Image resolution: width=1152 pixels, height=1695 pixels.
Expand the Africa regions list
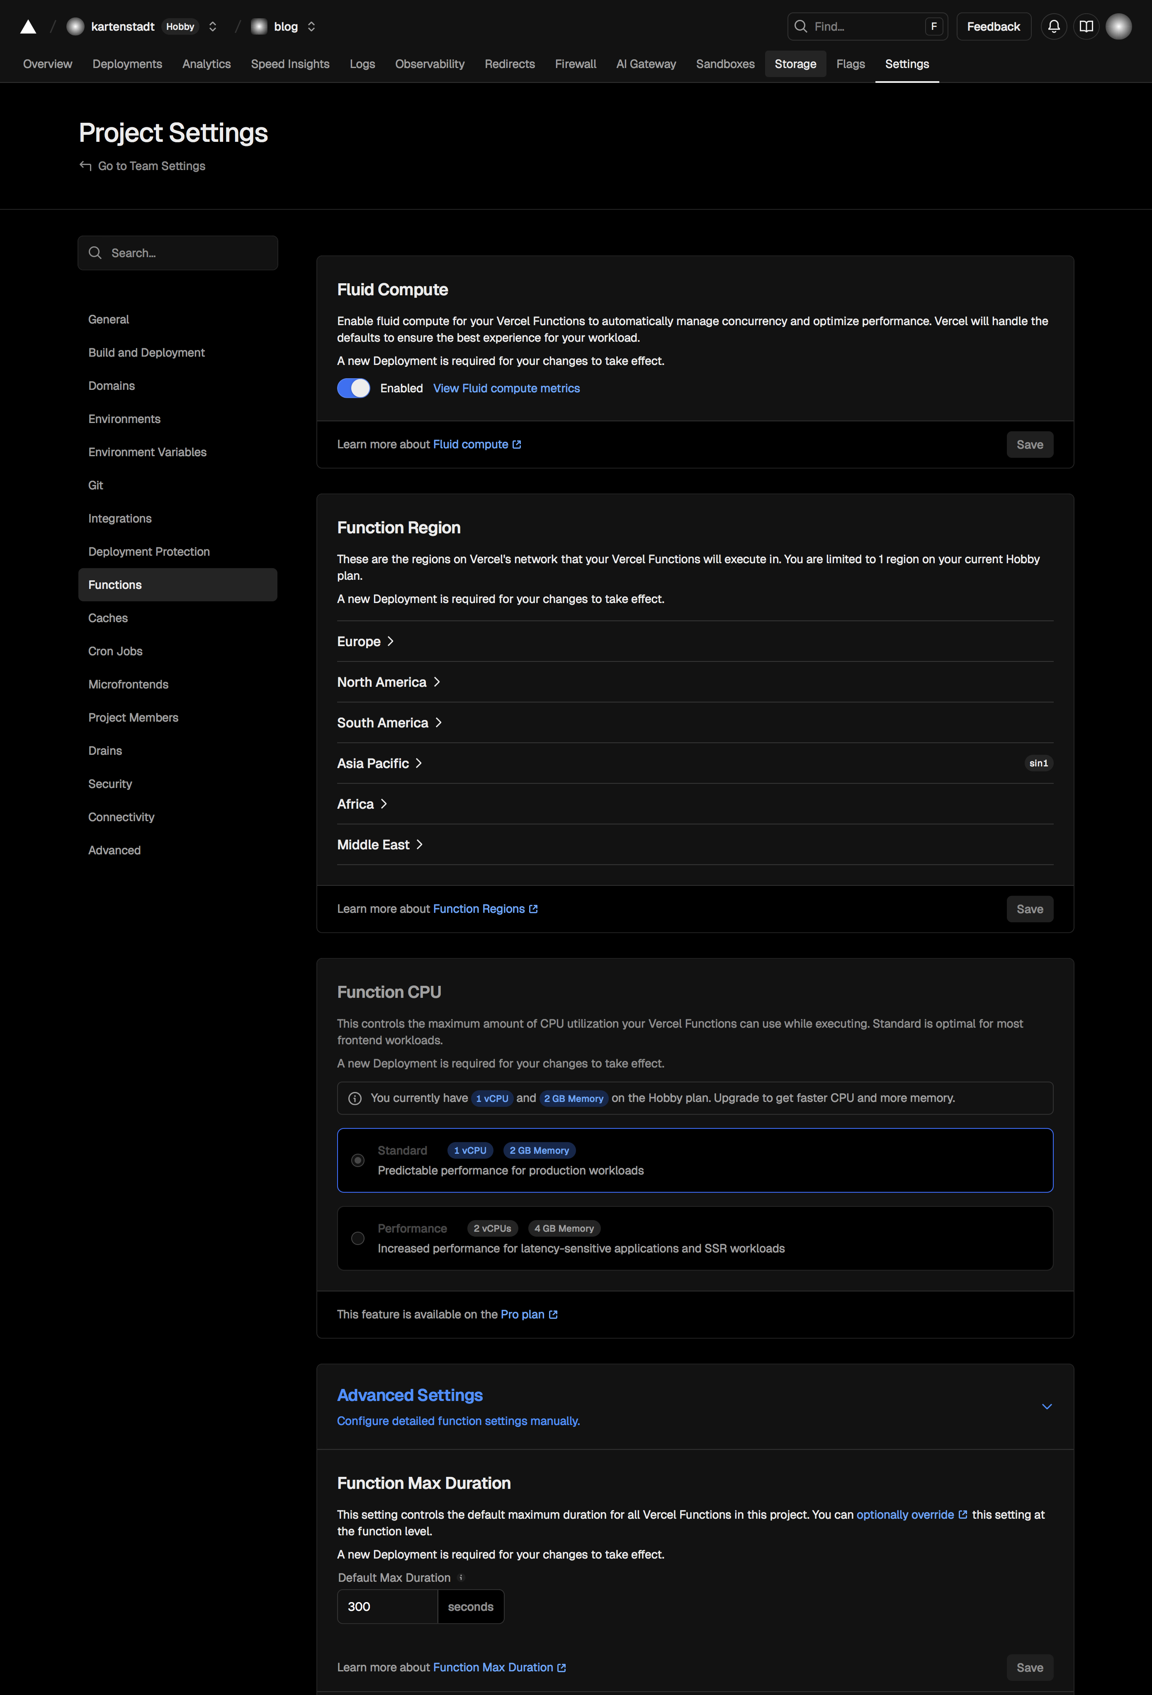tap(362, 805)
